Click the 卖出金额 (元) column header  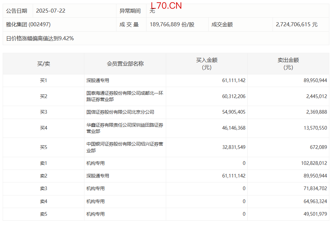(288, 64)
